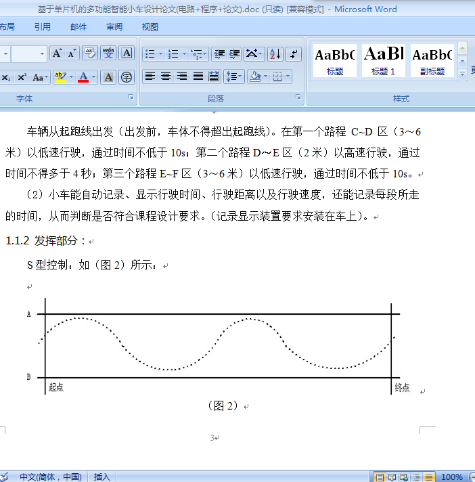Apply the Center alignment icon
The image size is (475, 482).
pyautogui.click(x=166, y=76)
